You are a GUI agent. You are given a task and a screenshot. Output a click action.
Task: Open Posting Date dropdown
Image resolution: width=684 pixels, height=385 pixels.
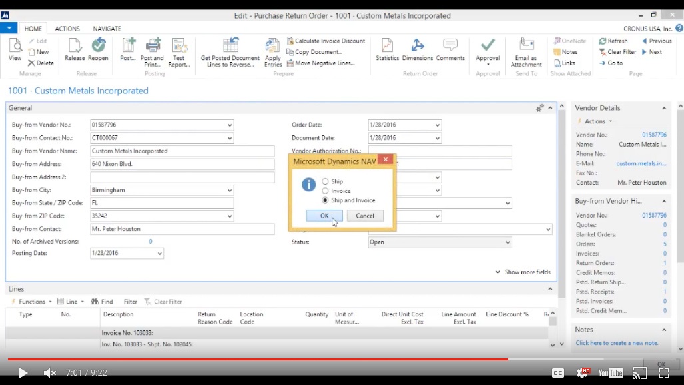pos(160,254)
